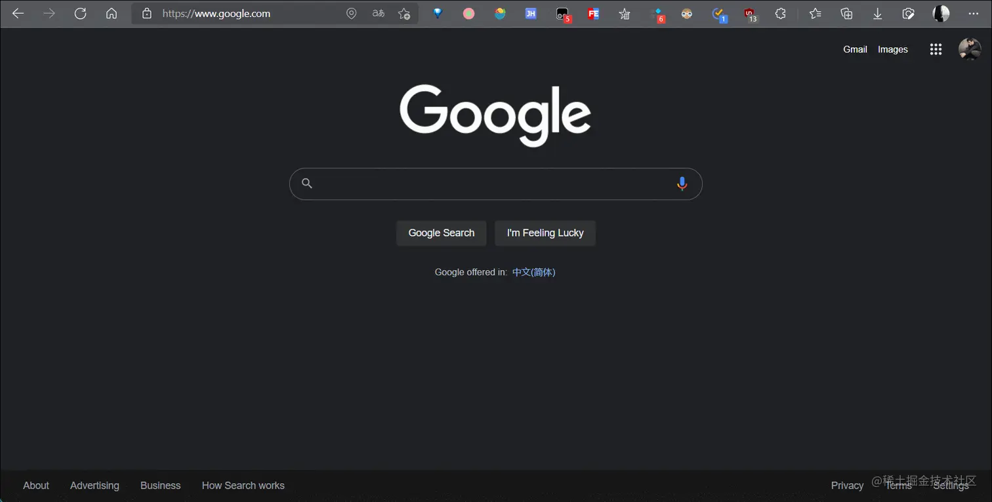Open the Business footer link
The height and width of the screenshot is (502, 992).
(x=160, y=486)
